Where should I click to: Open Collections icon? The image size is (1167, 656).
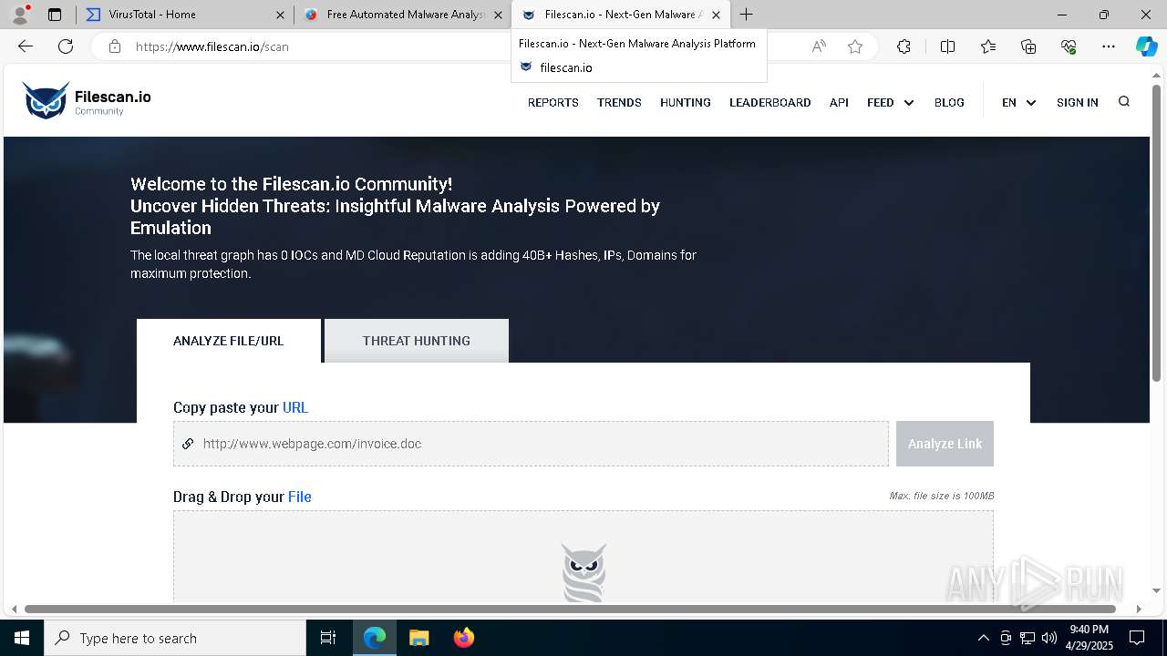pyautogui.click(x=1028, y=46)
